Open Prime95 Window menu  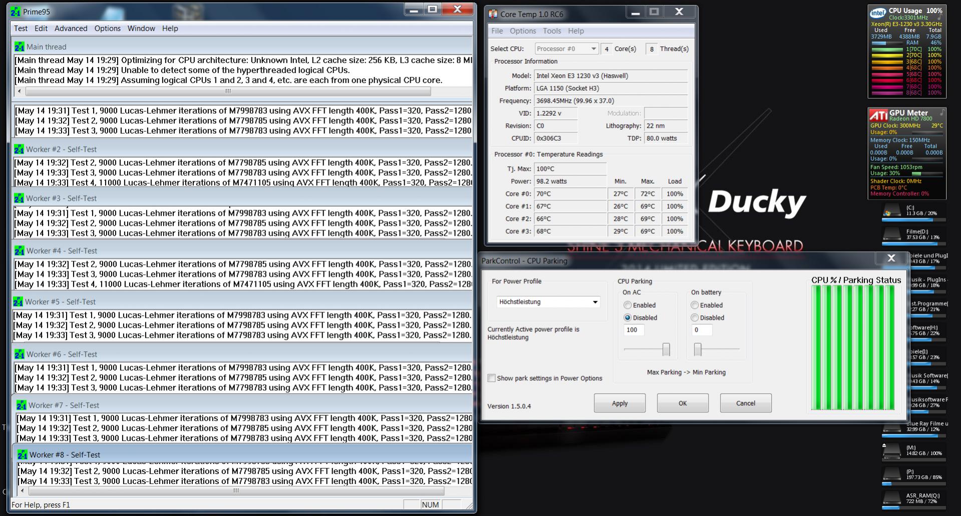(x=141, y=29)
